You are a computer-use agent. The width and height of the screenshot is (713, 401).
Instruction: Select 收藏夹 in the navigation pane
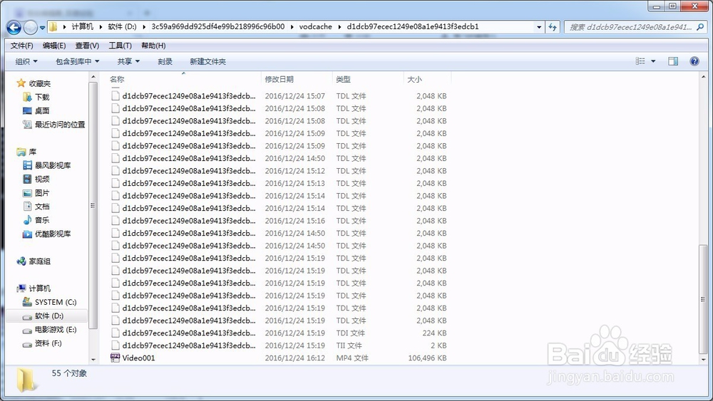tap(39, 83)
